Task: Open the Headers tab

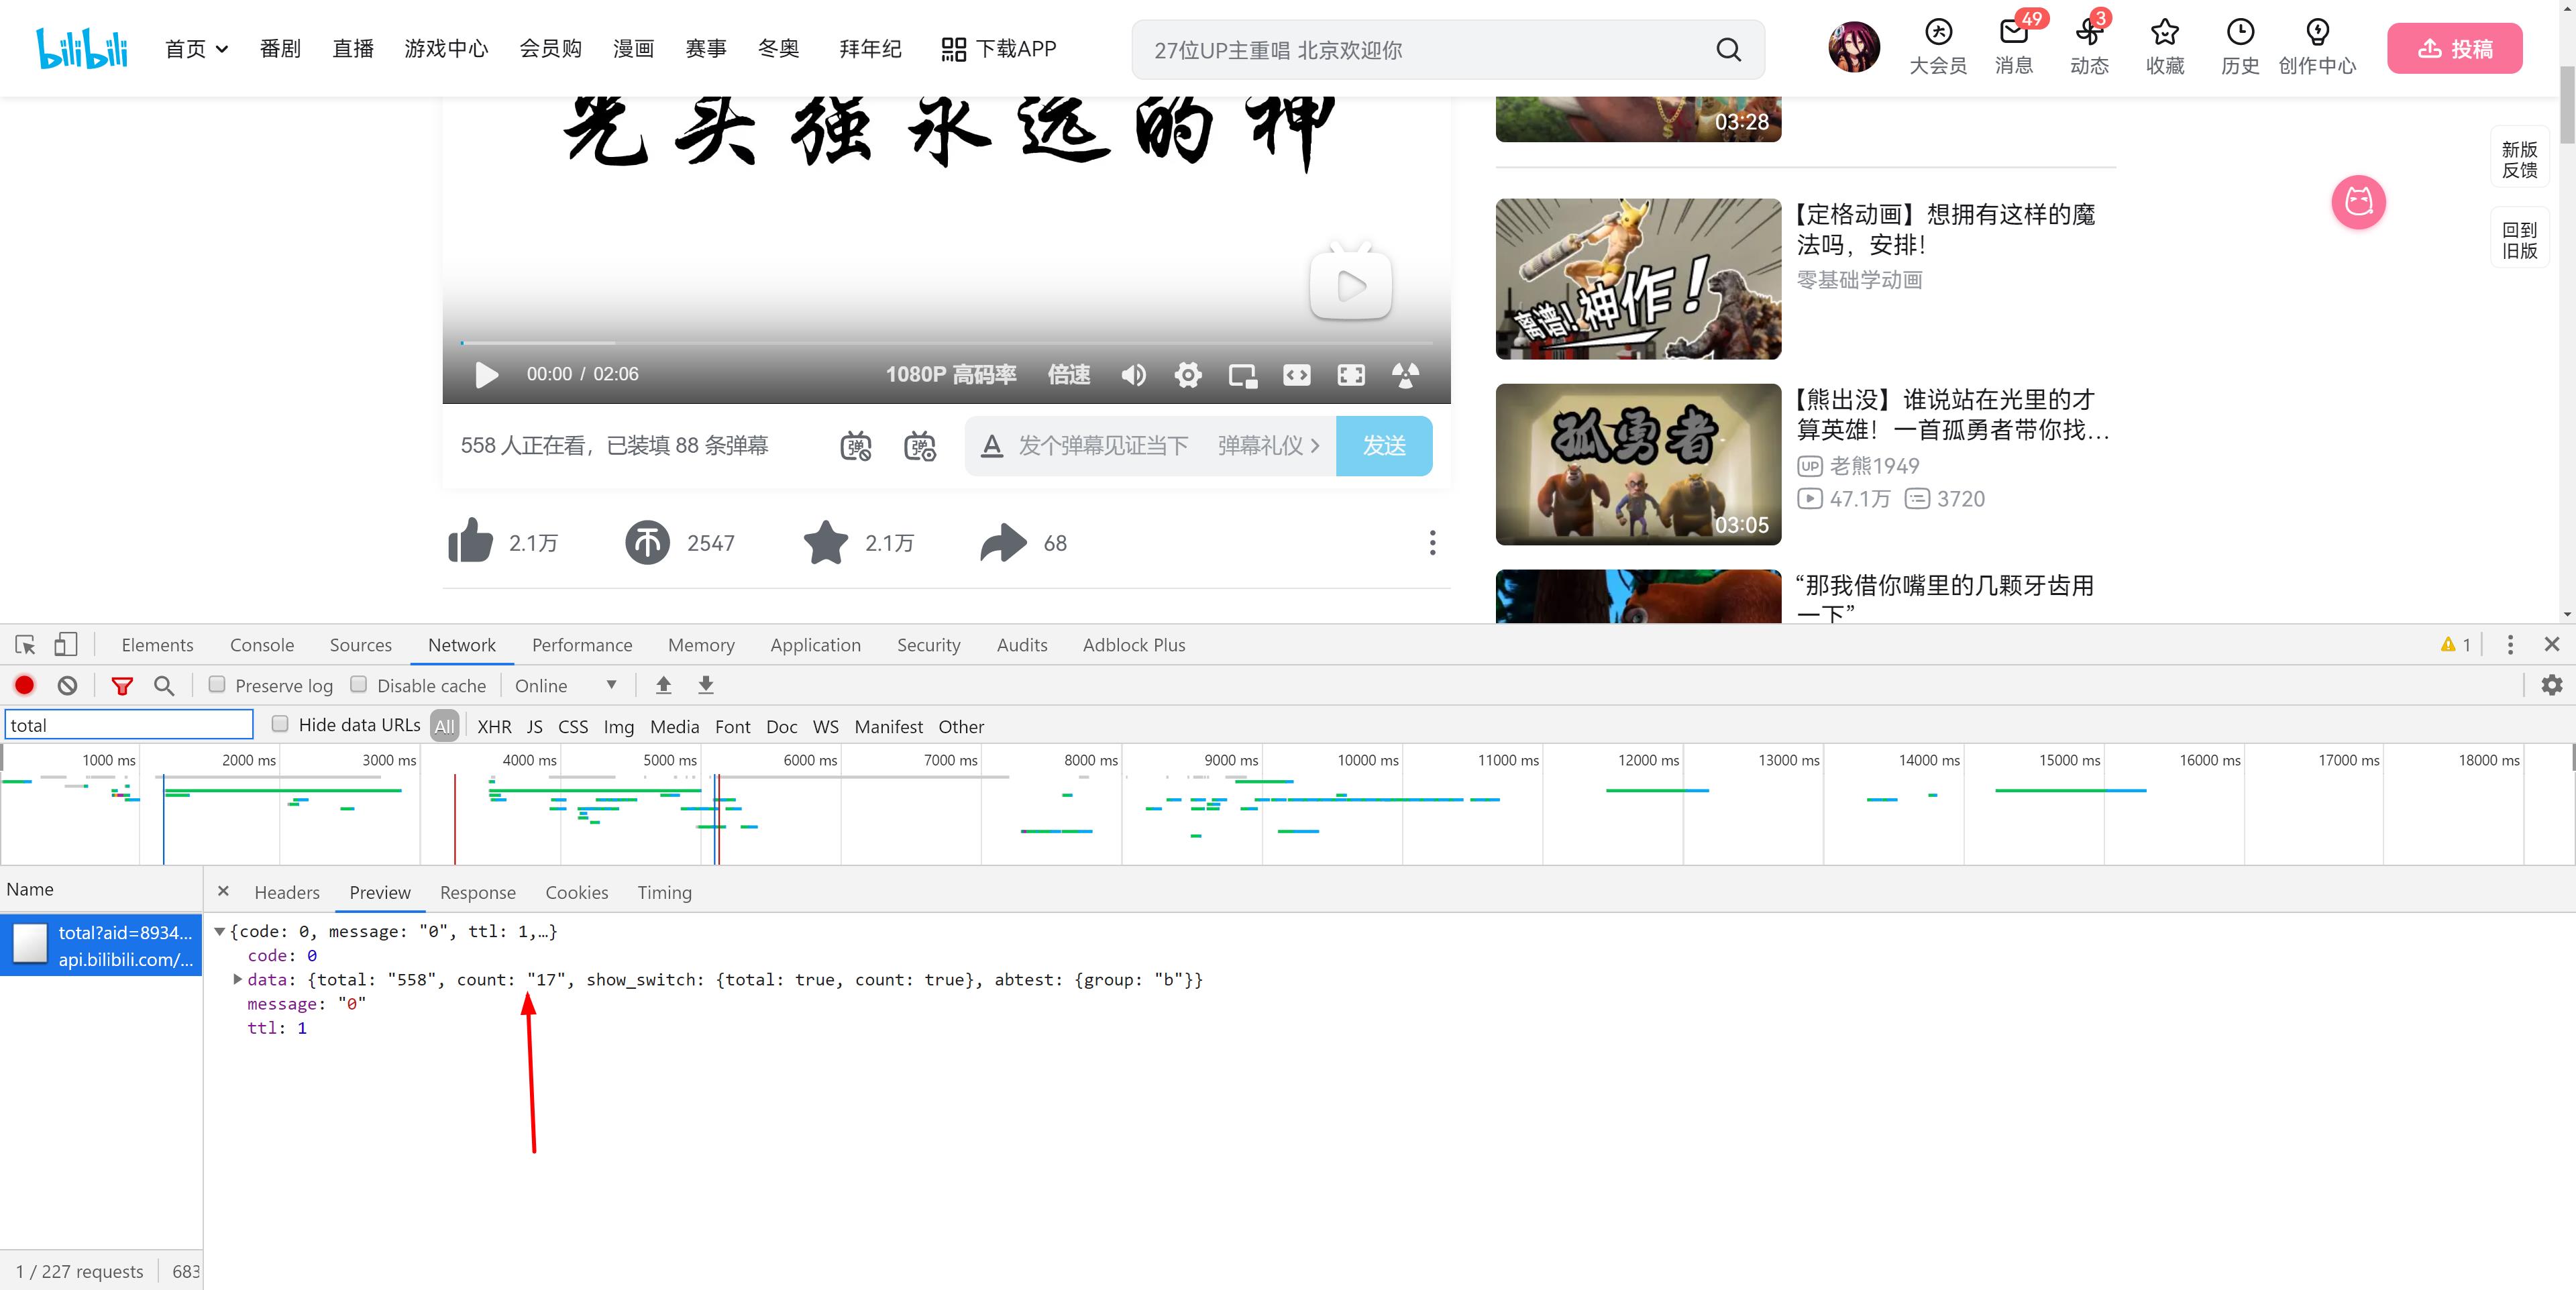Action: (287, 892)
